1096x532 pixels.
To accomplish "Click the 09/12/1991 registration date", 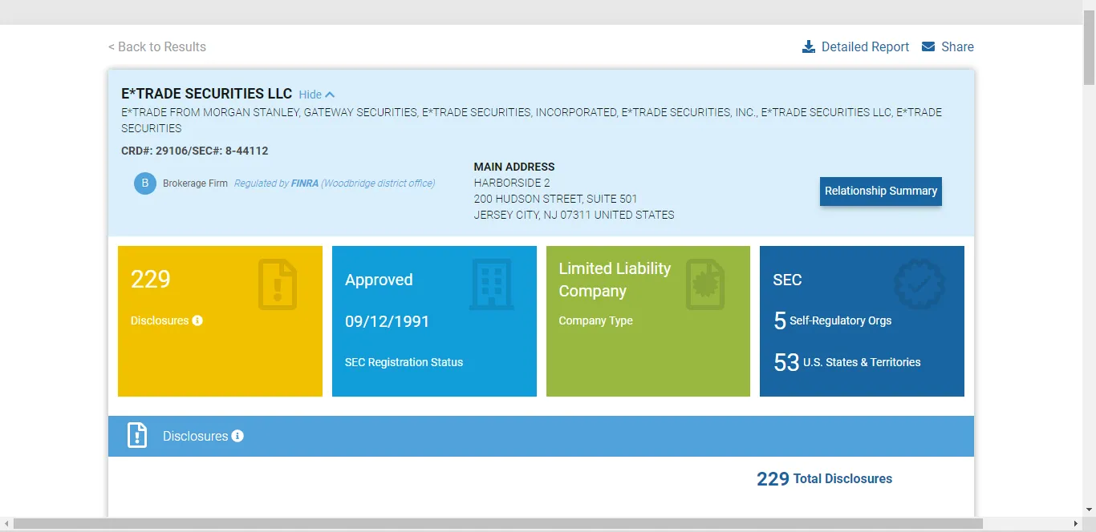I will [388, 321].
